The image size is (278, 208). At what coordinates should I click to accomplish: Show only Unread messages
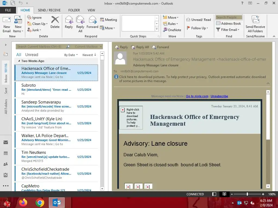31,55
